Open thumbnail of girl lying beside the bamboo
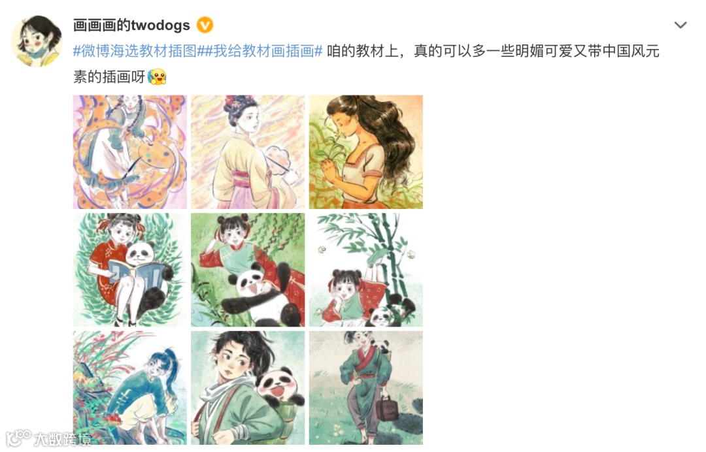Screen dimensions: 706x452 [x=365, y=270]
